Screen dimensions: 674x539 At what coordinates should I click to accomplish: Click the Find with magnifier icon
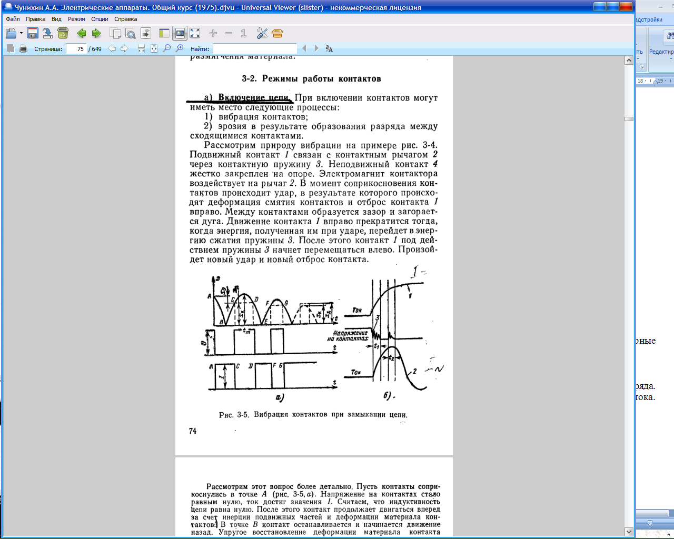[x=130, y=33]
